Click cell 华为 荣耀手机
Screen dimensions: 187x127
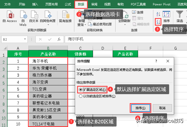click(48, 68)
